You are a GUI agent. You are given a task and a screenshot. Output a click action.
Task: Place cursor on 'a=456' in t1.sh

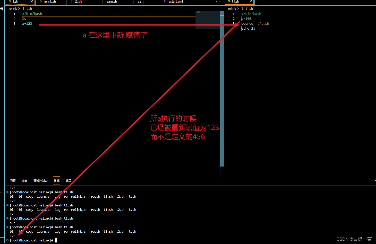point(246,19)
